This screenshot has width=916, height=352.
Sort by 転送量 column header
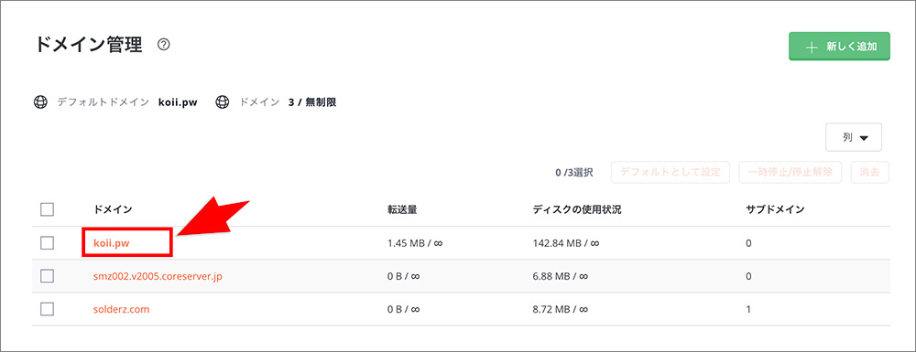pyautogui.click(x=402, y=209)
